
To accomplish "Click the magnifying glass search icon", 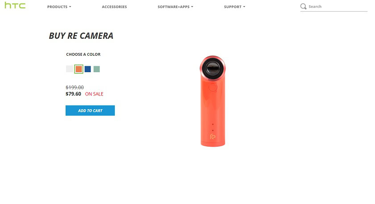I will (303, 6).
